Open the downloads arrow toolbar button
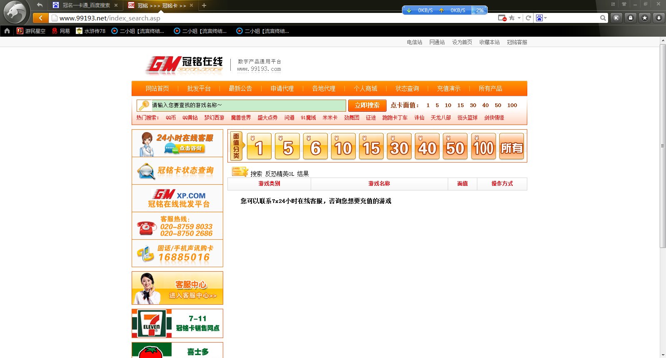The image size is (666, 358). tap(659, 18)
